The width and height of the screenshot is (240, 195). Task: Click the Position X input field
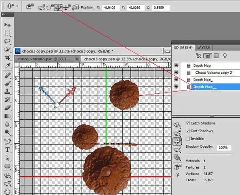pos(111,8)
